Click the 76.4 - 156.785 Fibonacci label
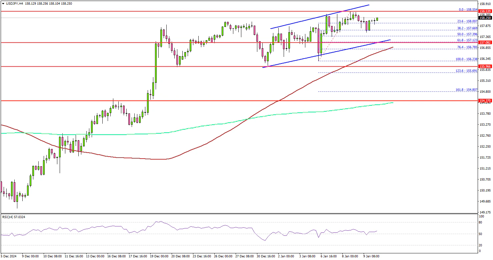493x260 pixels. [468, 47]
